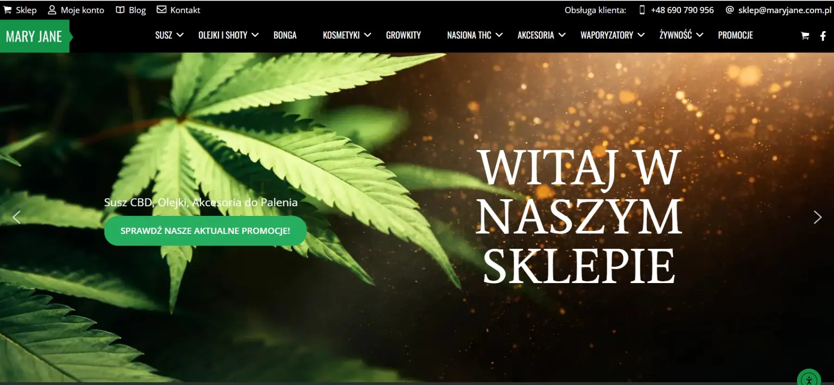Go to next slide arrow
The height and width of the screenshot is (385, 834).
(x=817, y=217)
